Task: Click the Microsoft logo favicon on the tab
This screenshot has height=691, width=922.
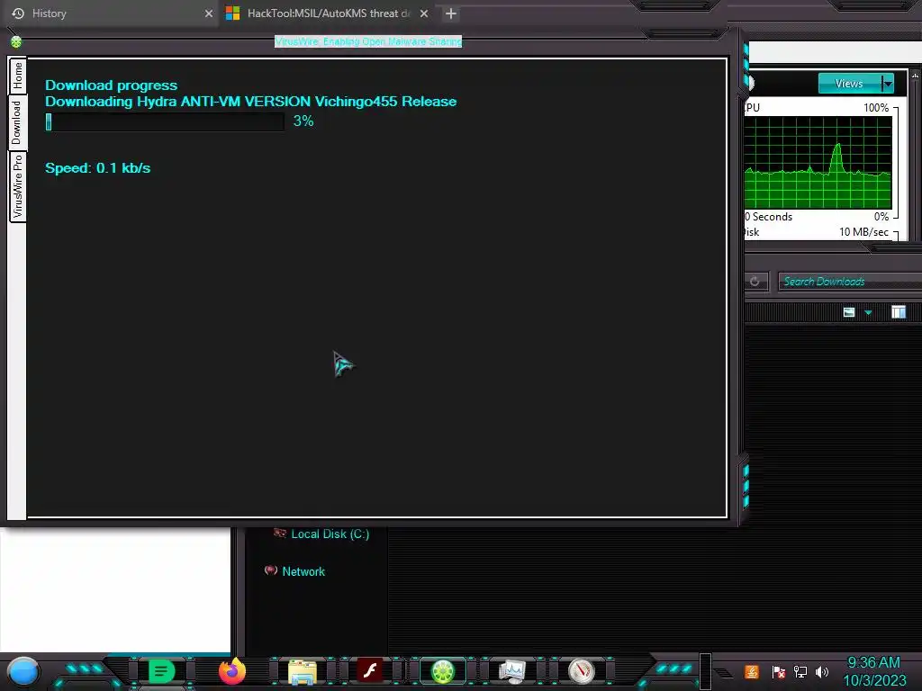Action: point(233,13)
